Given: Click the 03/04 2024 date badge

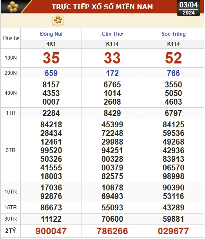Looking at the screenshot, I should tap(189, 8).
